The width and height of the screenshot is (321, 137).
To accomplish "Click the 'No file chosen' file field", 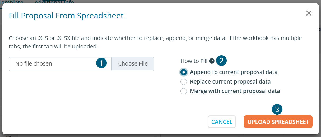I will pyautogui.click(x=53, y=64).
